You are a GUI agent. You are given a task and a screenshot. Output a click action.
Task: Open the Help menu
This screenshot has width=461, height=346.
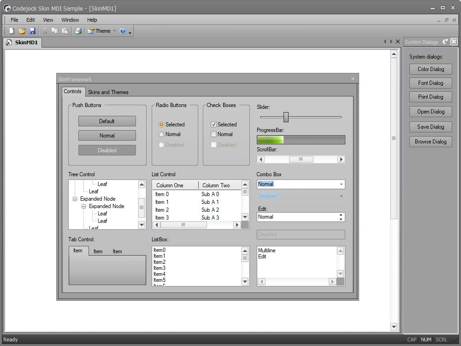click(92, 20)
